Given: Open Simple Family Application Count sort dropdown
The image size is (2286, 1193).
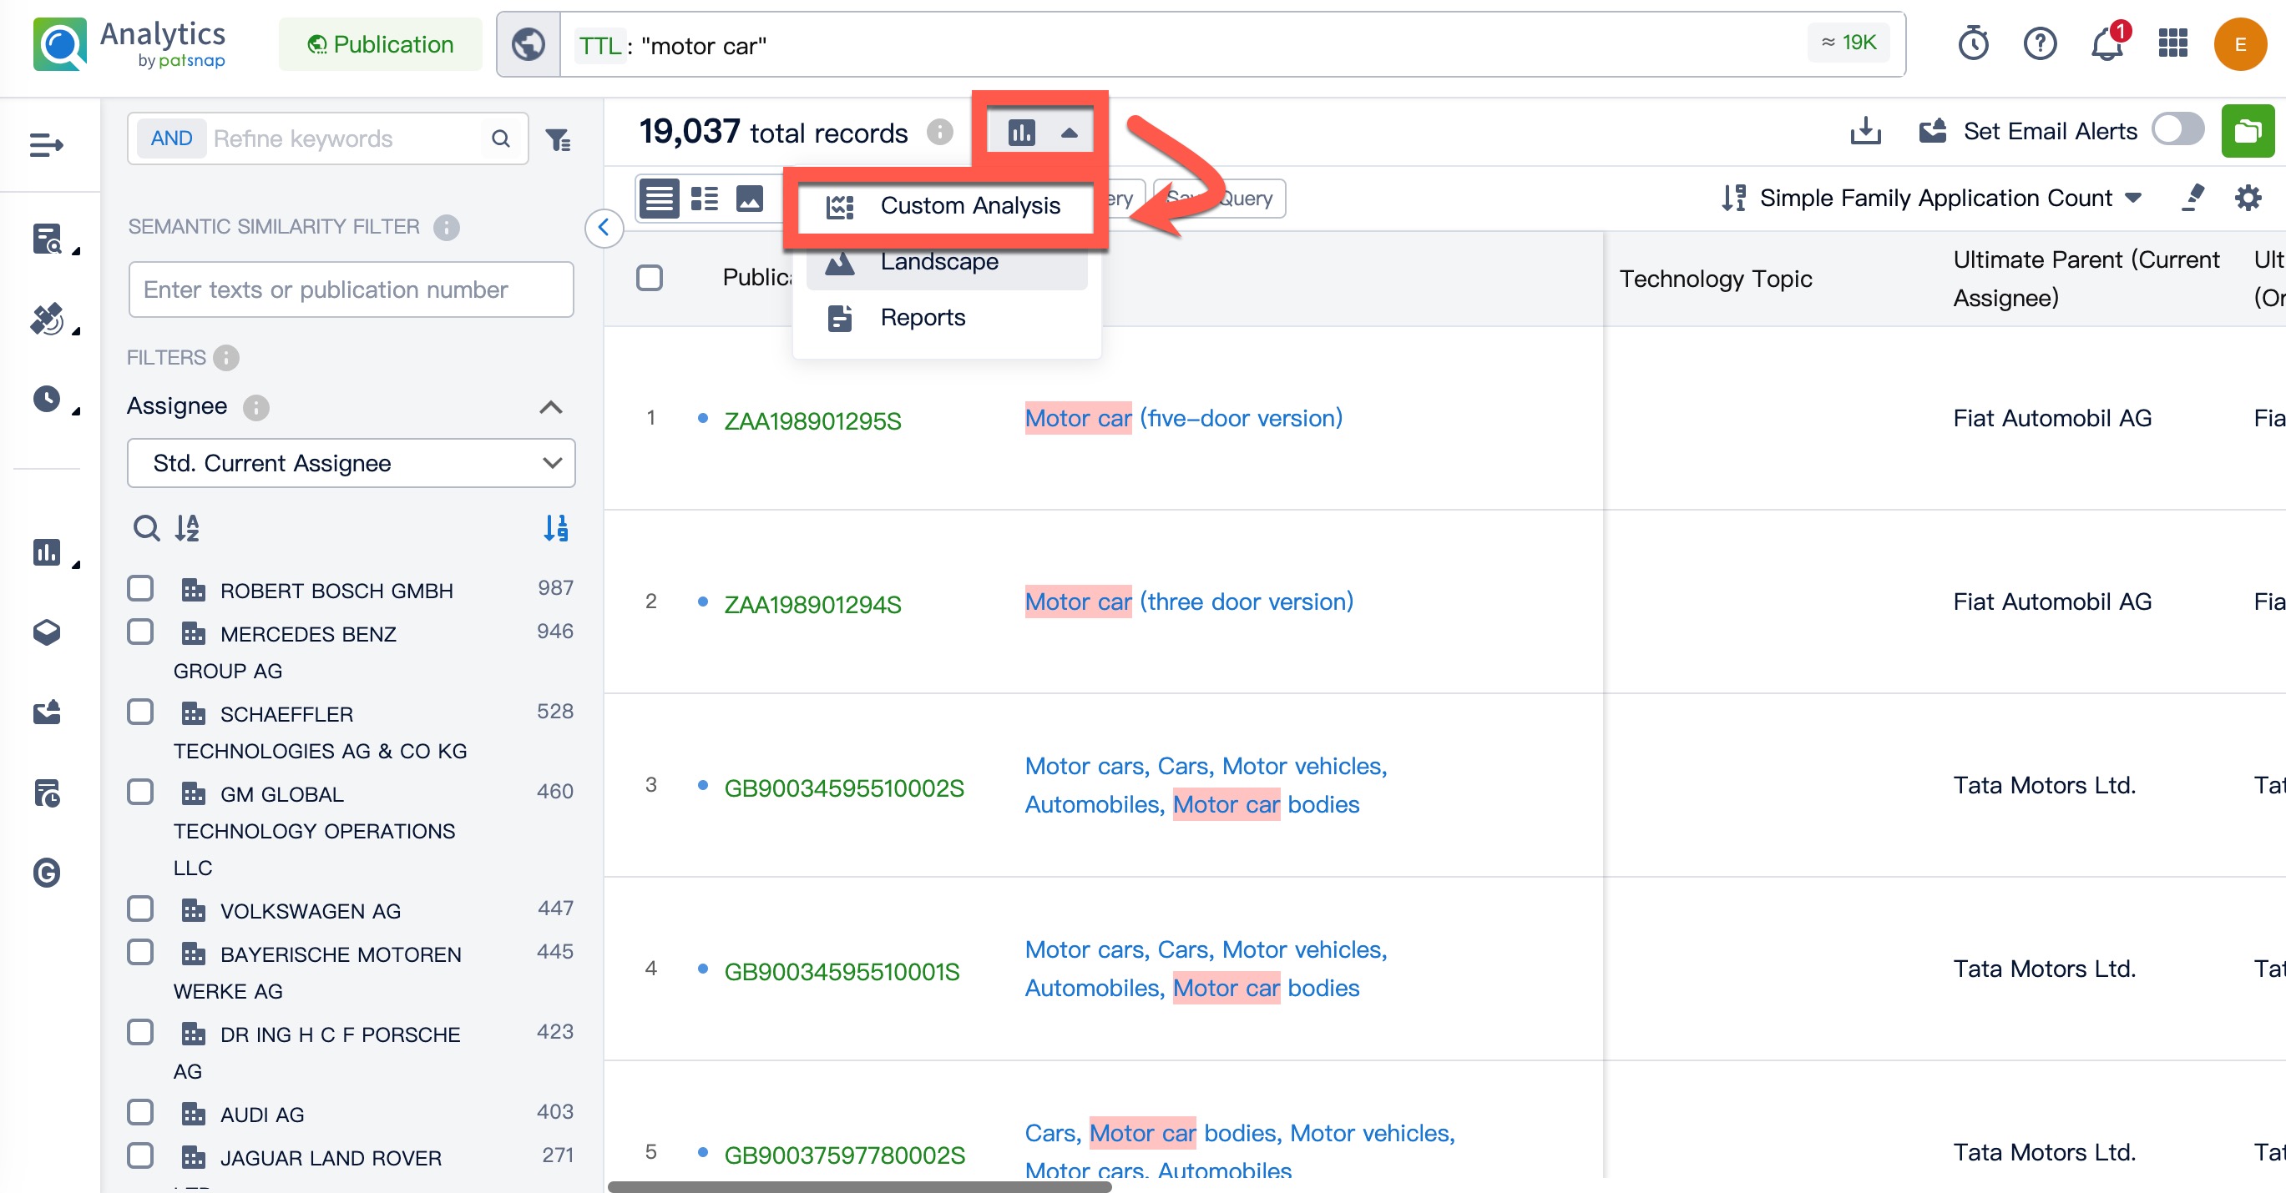Looking at the screenshot, I should [x=1935, y=198].
